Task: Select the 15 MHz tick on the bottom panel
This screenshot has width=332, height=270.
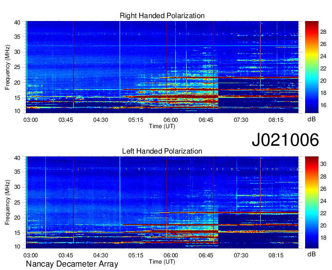Action: click(17, 233)
